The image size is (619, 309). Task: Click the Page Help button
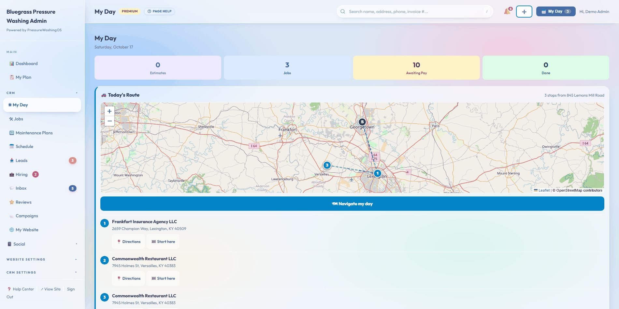point(159,11)
